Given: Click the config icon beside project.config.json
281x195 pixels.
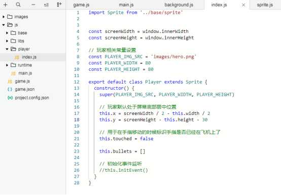Looking at the screenshot, I should click(x=10, y=98).
